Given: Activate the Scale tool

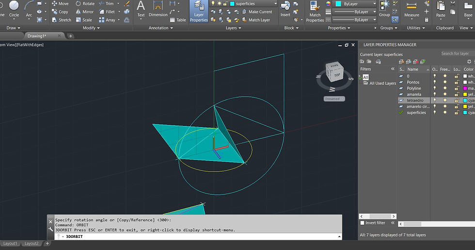Looking at the screenshot, I should (x=84, y=20).
